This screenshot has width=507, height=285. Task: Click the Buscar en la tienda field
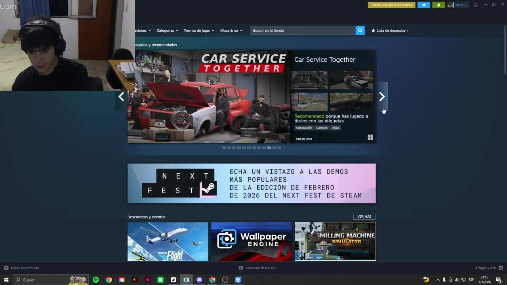(303, 30)
